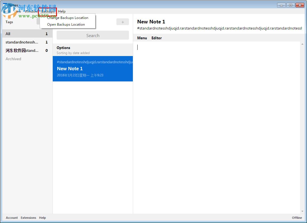Select the standardnotessh... tag
The height and width of the screenshot is (223, 307).
[27, 42]
